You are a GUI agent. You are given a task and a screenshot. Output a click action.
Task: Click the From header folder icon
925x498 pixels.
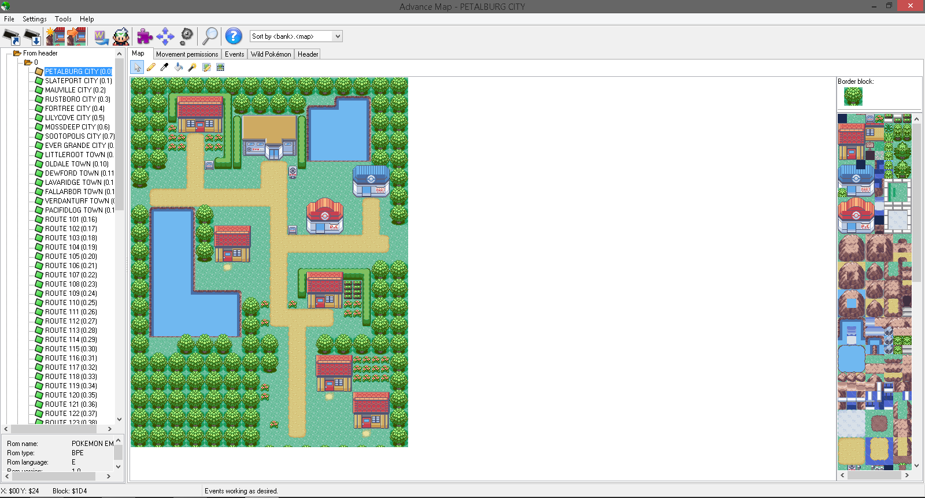(17, 53)
